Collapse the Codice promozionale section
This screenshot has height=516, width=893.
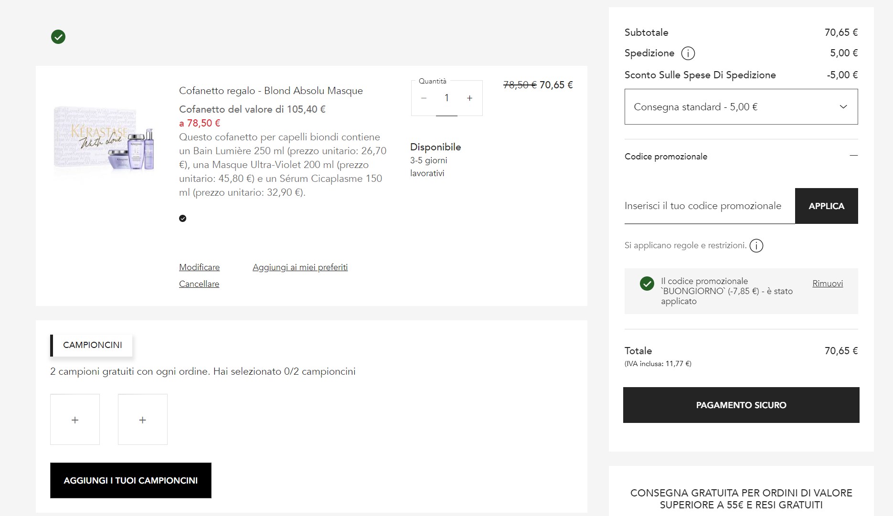[x=853, y=156]
